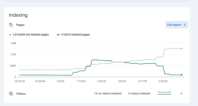Click the 2/6/25 axis date label

(122, 81)
